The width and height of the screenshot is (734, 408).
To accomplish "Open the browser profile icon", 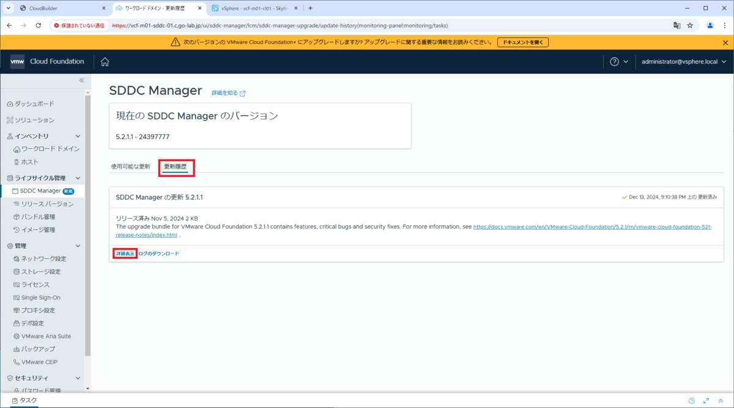I will (710, 26).
